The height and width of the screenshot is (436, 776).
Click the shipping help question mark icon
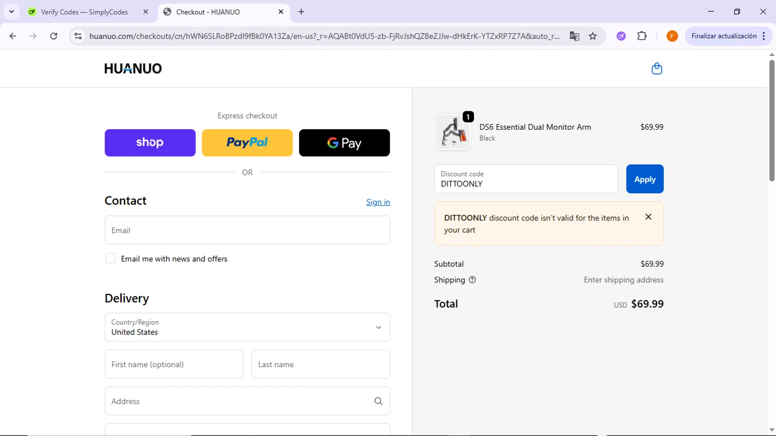pyautogui.click(x=472, y=280)
